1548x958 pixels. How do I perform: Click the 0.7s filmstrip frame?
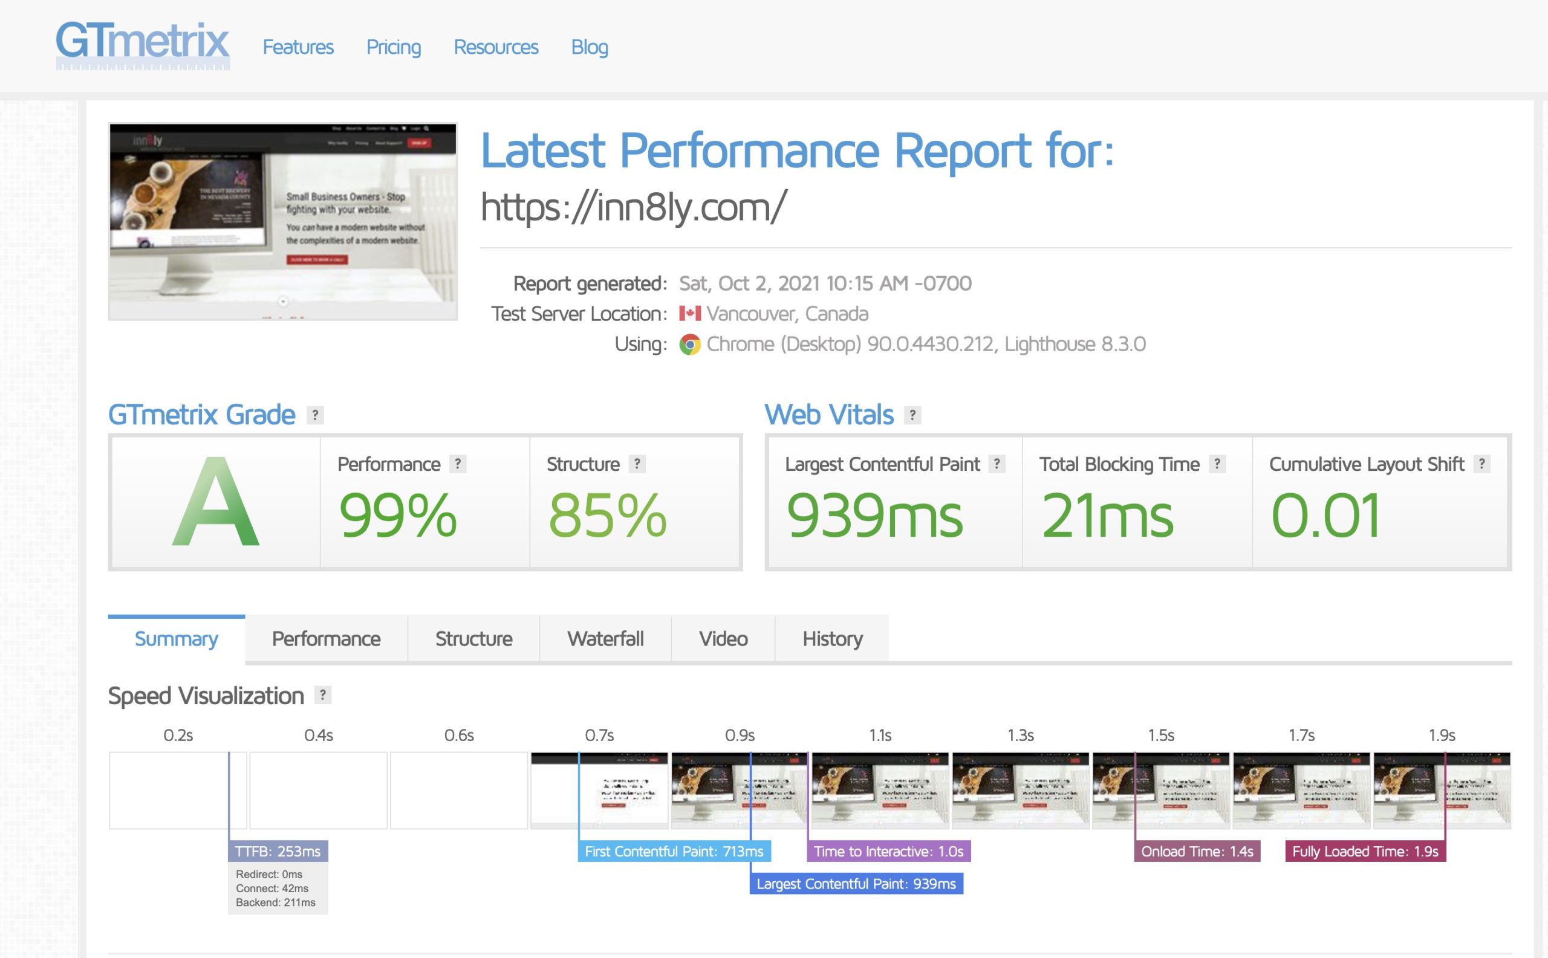pyautogui.click(x=600, y=790)
